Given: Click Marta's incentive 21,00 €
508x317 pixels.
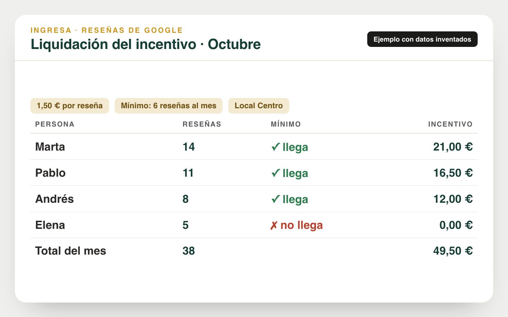Looking at the screenshot, I should pos(453,147).
